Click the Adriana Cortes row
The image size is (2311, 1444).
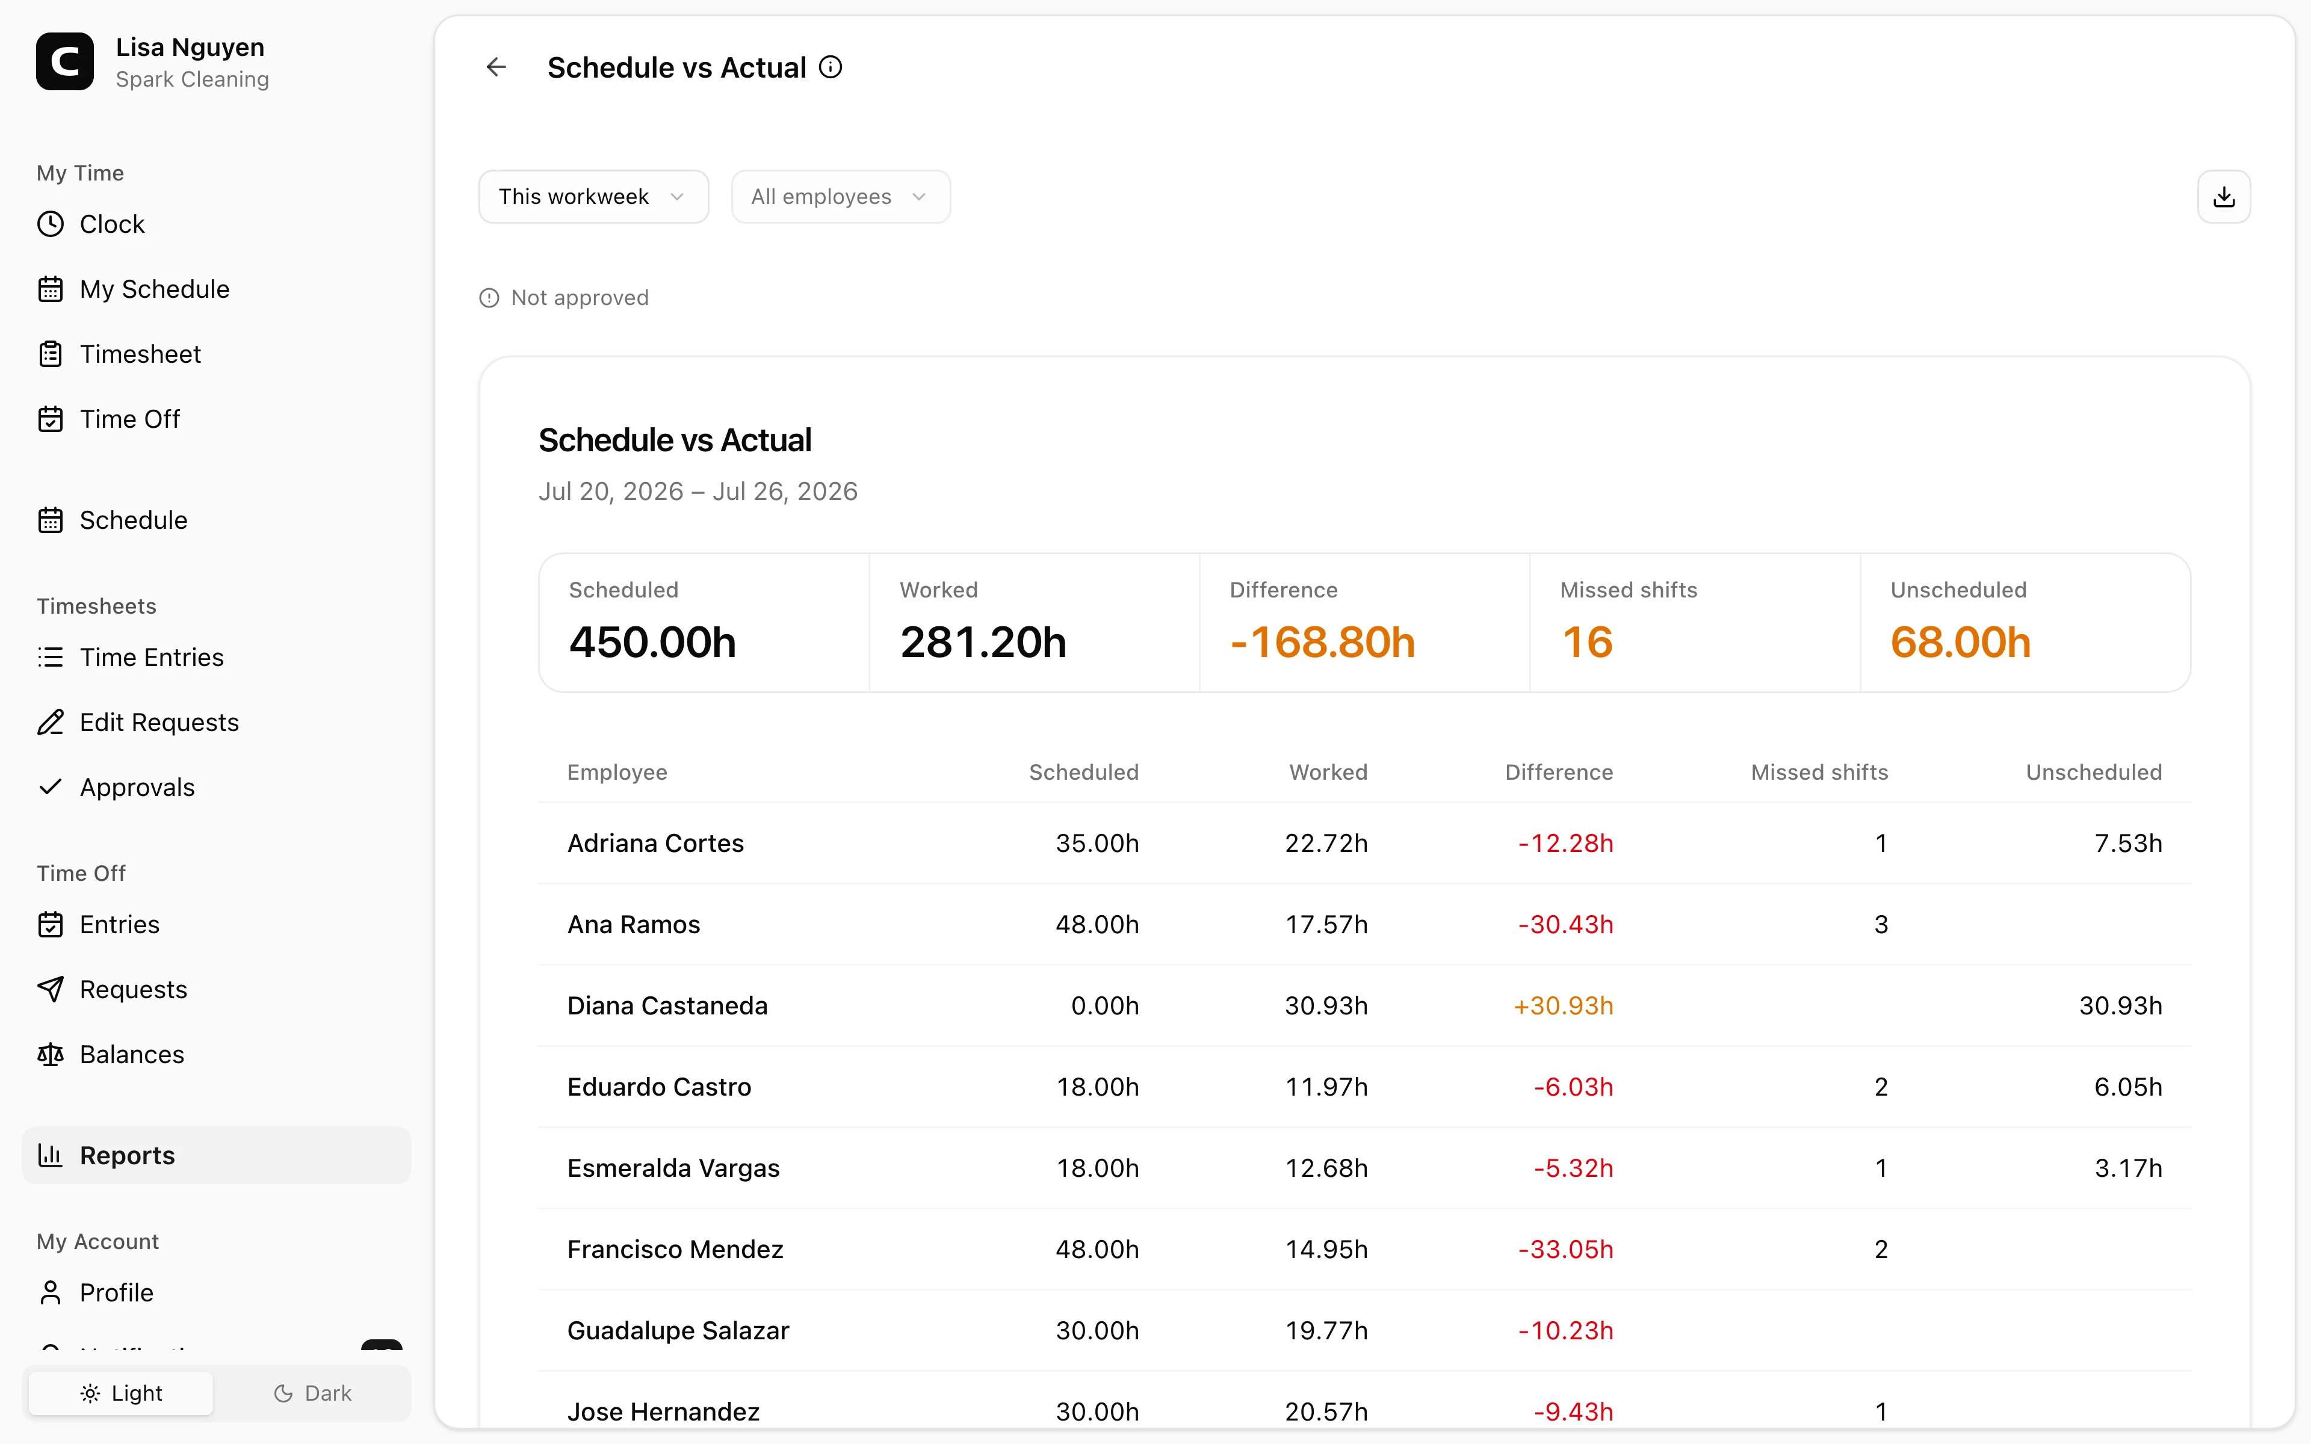[x=1364, y=844]
